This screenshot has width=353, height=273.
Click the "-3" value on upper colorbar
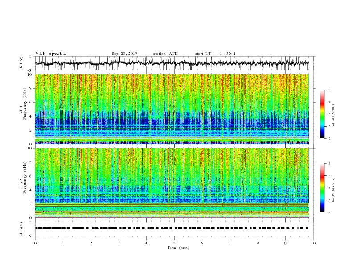[x=329, y=90]
